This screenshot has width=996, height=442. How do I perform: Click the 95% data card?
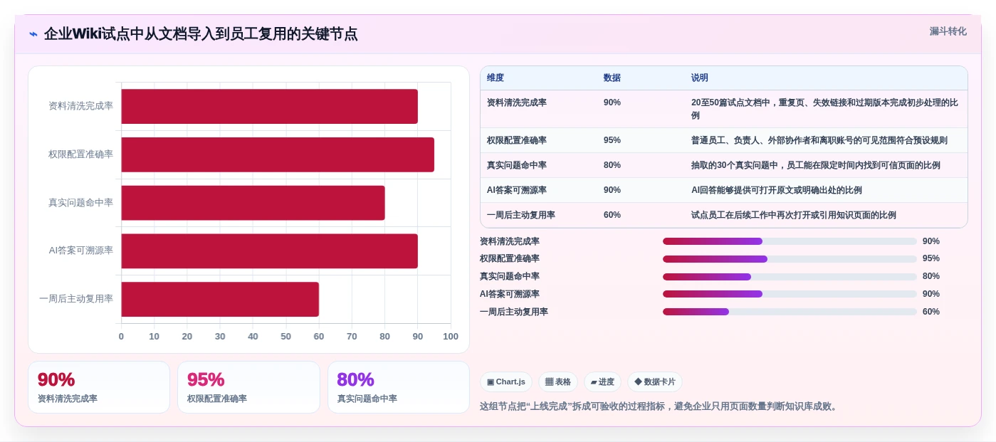pos(248,387)
